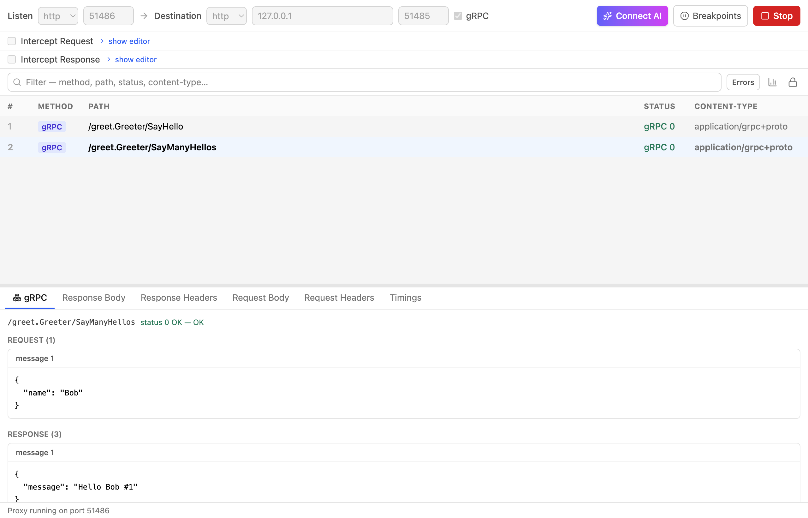This screenshot has height=518, width=808.
Task: Open the Breakpoints button
Action: click(710, 16)
